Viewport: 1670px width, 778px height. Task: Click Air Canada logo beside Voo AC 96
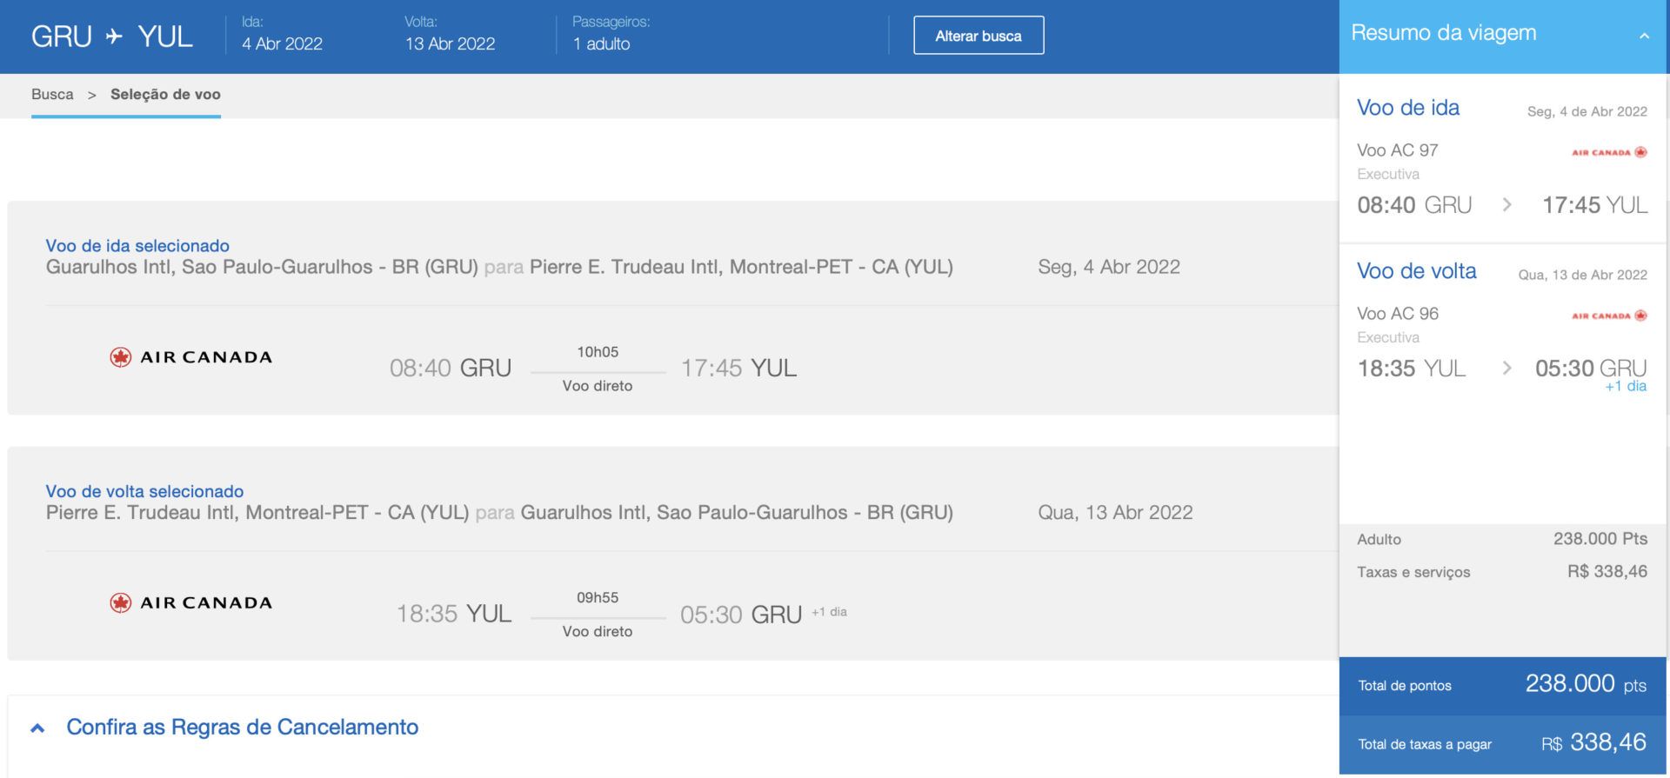1608,316
